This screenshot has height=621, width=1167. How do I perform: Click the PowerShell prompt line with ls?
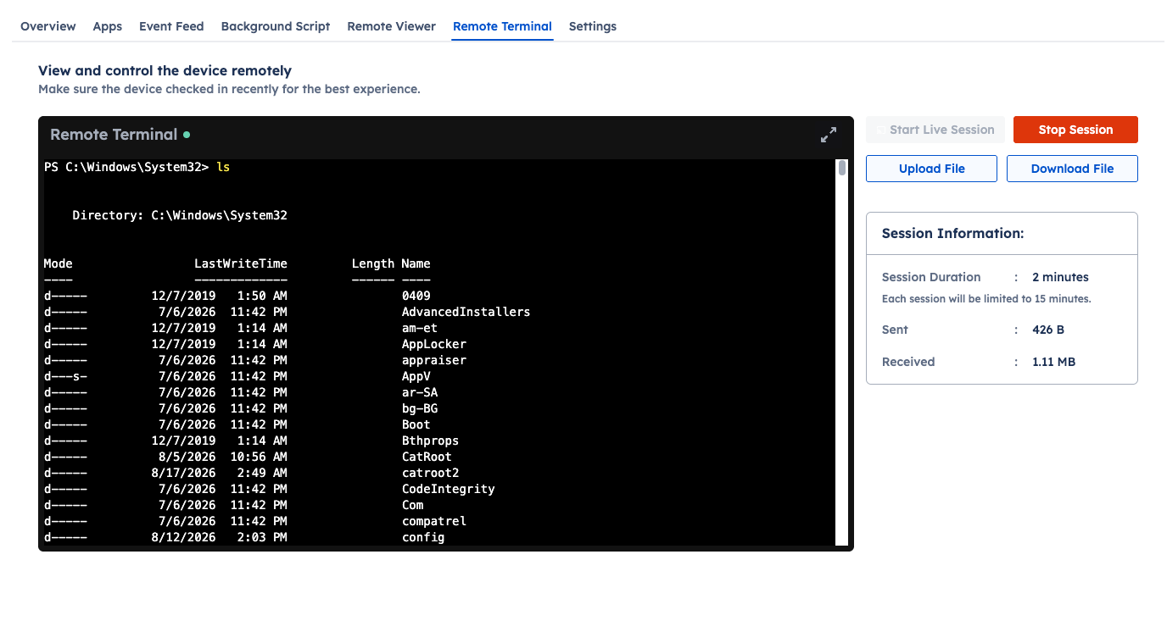[137, 167]
